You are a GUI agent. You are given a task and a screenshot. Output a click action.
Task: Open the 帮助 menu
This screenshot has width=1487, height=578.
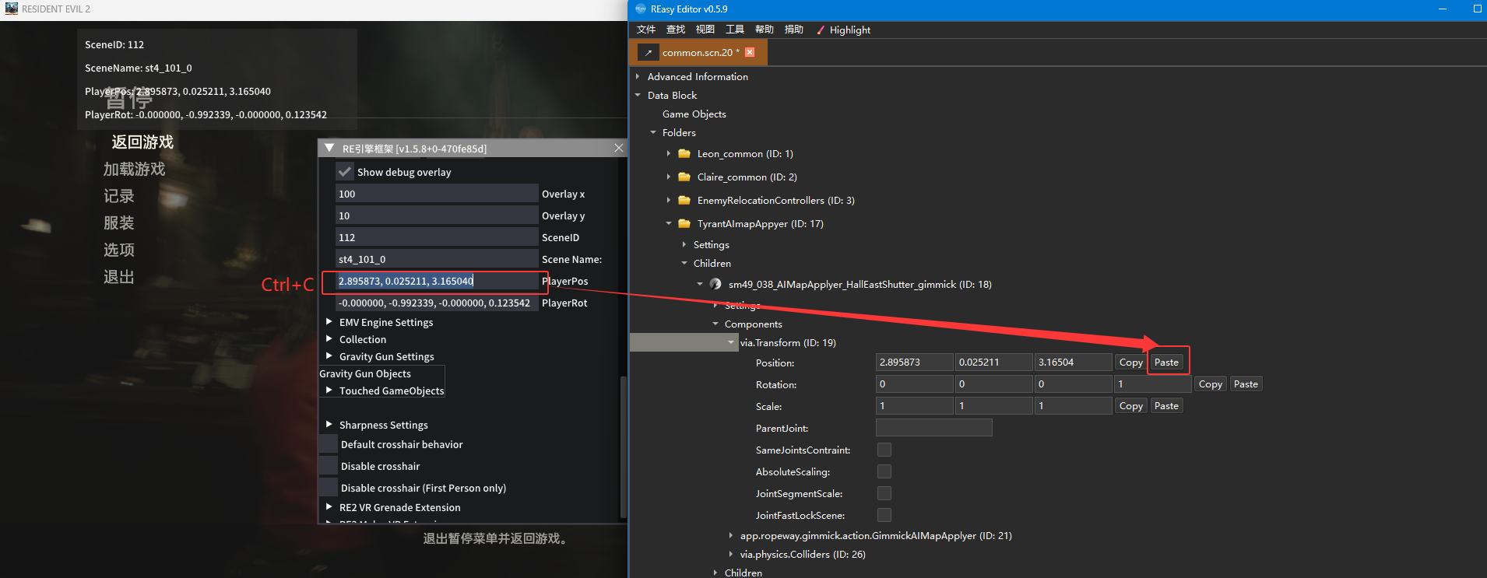point(765,30)
